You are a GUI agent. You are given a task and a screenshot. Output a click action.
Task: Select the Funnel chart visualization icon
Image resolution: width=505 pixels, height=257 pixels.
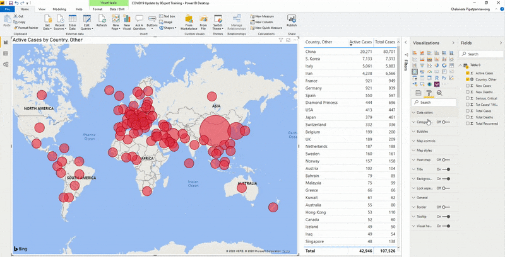pos(422,66)
